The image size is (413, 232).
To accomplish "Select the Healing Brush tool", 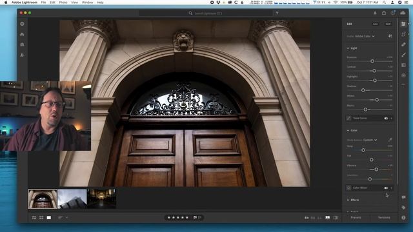I will pyautogui.click(x=403, y=44).
